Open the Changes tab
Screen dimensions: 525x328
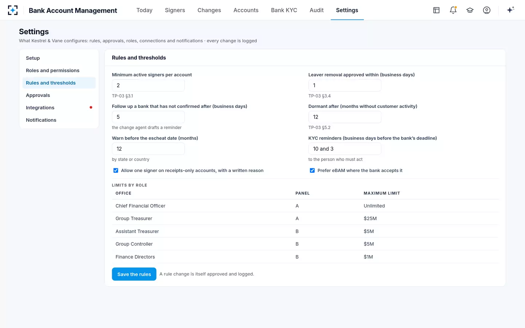[x=209, y=10]
